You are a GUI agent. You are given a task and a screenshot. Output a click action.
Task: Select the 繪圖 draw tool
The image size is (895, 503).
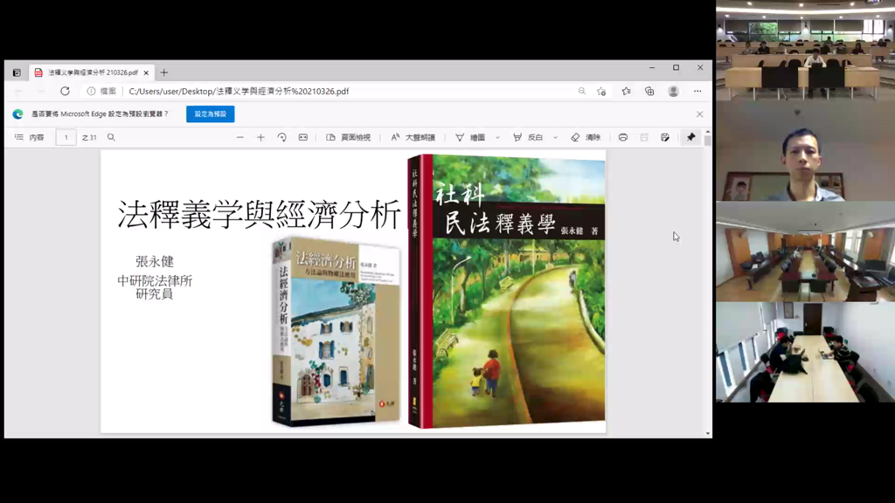(x=470, y=137)
